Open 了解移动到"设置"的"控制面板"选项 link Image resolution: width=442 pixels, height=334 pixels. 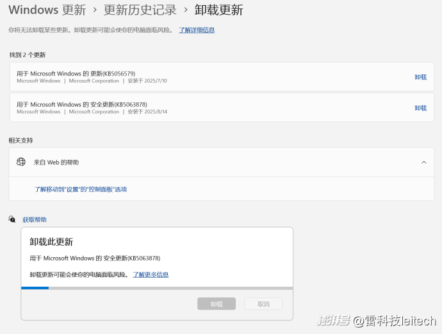coord(80,189)
